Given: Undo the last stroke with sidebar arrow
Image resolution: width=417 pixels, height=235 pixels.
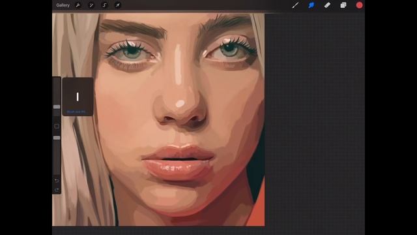Looking at the screenshot, I should click(57, 181).
